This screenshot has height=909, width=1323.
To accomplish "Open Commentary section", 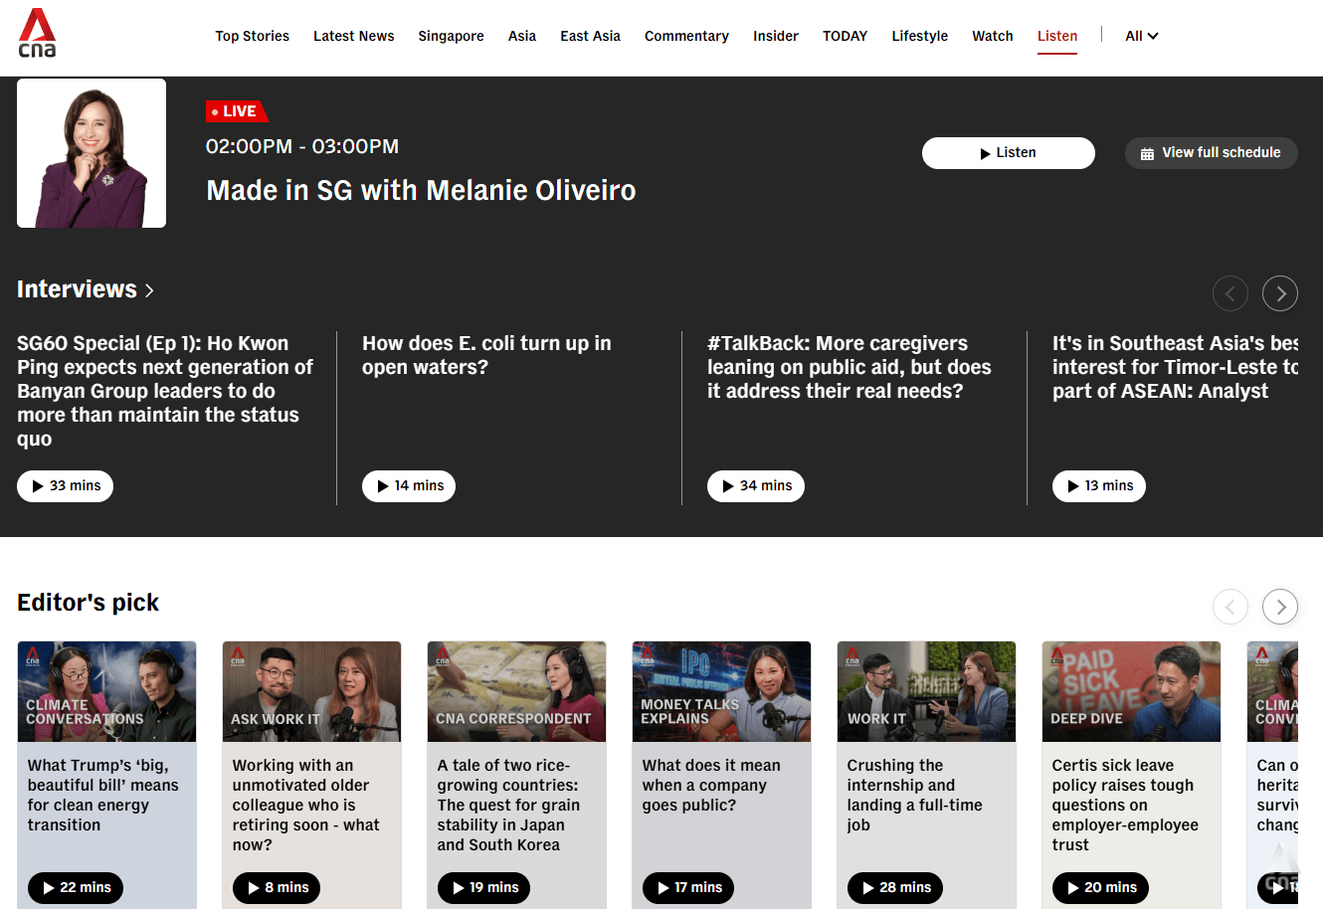I will coord(686,36).
